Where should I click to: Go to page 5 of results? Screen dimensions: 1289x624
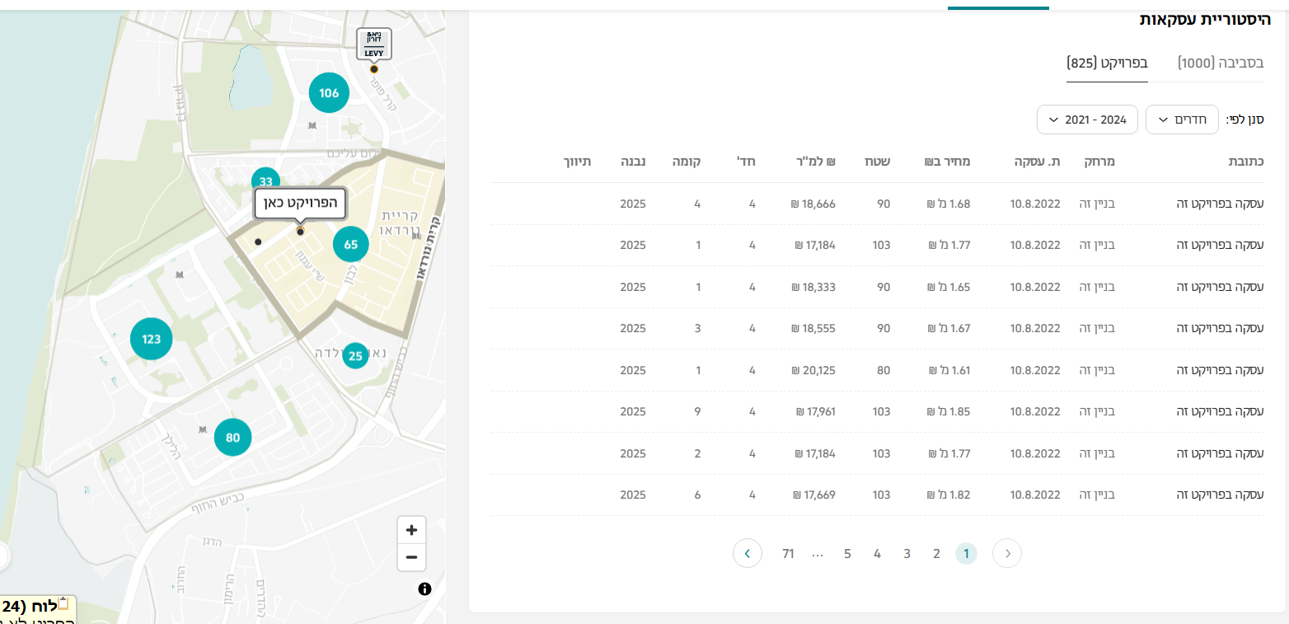click(847, 553)
